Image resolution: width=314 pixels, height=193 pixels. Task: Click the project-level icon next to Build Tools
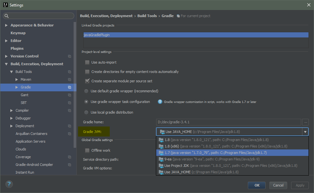pos(69,72)
